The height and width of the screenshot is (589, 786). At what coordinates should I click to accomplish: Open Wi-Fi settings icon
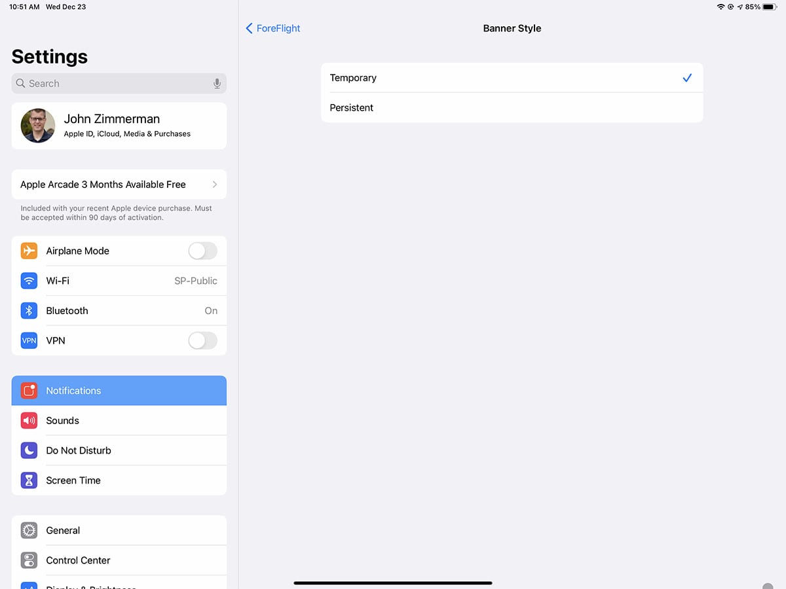(29, 281)
